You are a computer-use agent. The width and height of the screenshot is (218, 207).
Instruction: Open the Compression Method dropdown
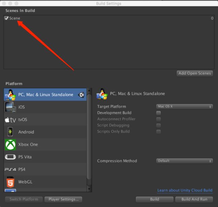(x=185, y=161)
